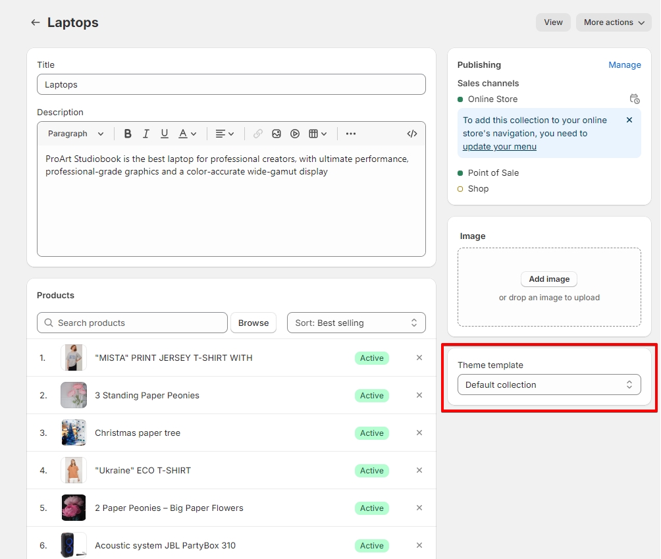This screenshot has width=661, height=559.
Task: Expand the Sort: Best selling dropdown
Action: (356, 323)
